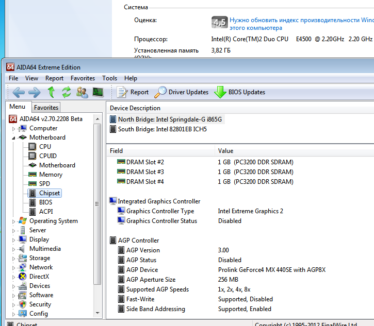Open the Tools menu

point(109,78)
